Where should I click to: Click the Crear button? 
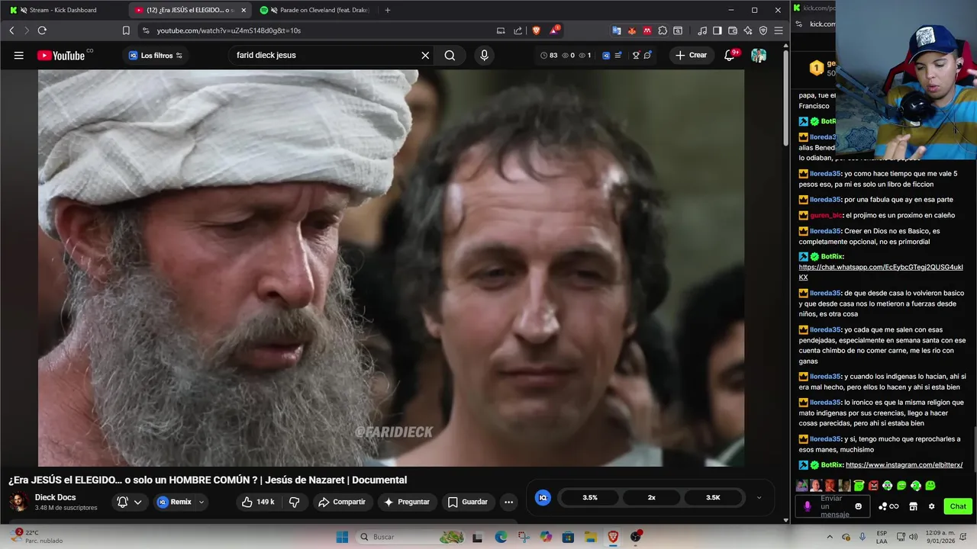691,55
